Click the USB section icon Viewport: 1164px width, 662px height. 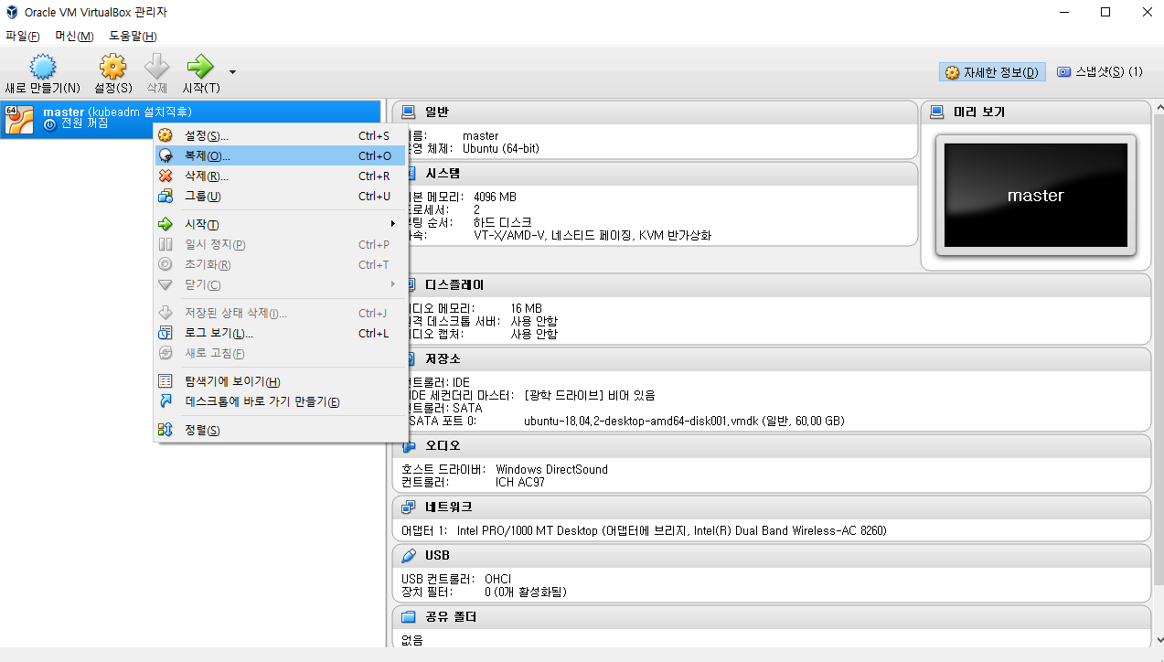click(x=409, y=555)
